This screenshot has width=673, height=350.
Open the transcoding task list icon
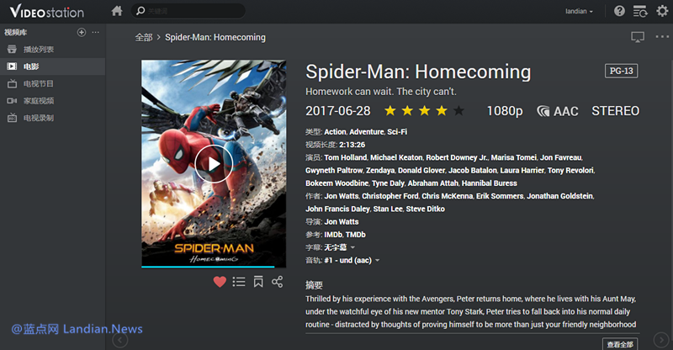click(640, 11)
